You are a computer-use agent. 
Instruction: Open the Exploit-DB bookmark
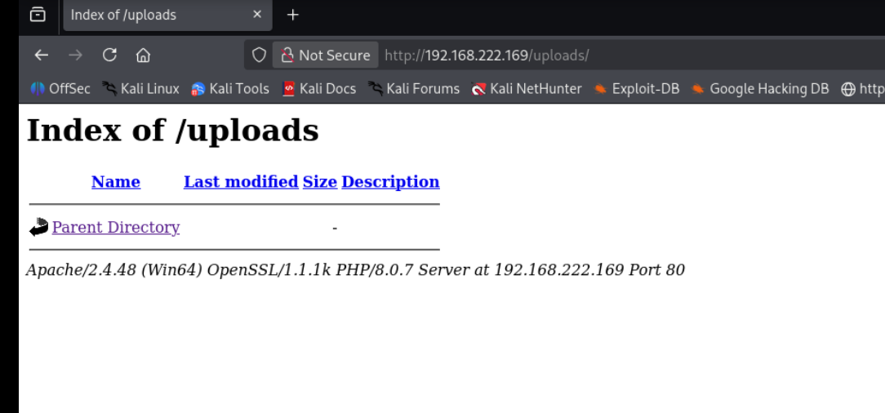637,89
